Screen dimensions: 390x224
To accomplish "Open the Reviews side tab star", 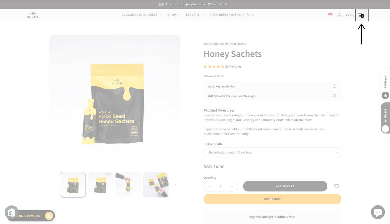I will [x=385, y=95].
